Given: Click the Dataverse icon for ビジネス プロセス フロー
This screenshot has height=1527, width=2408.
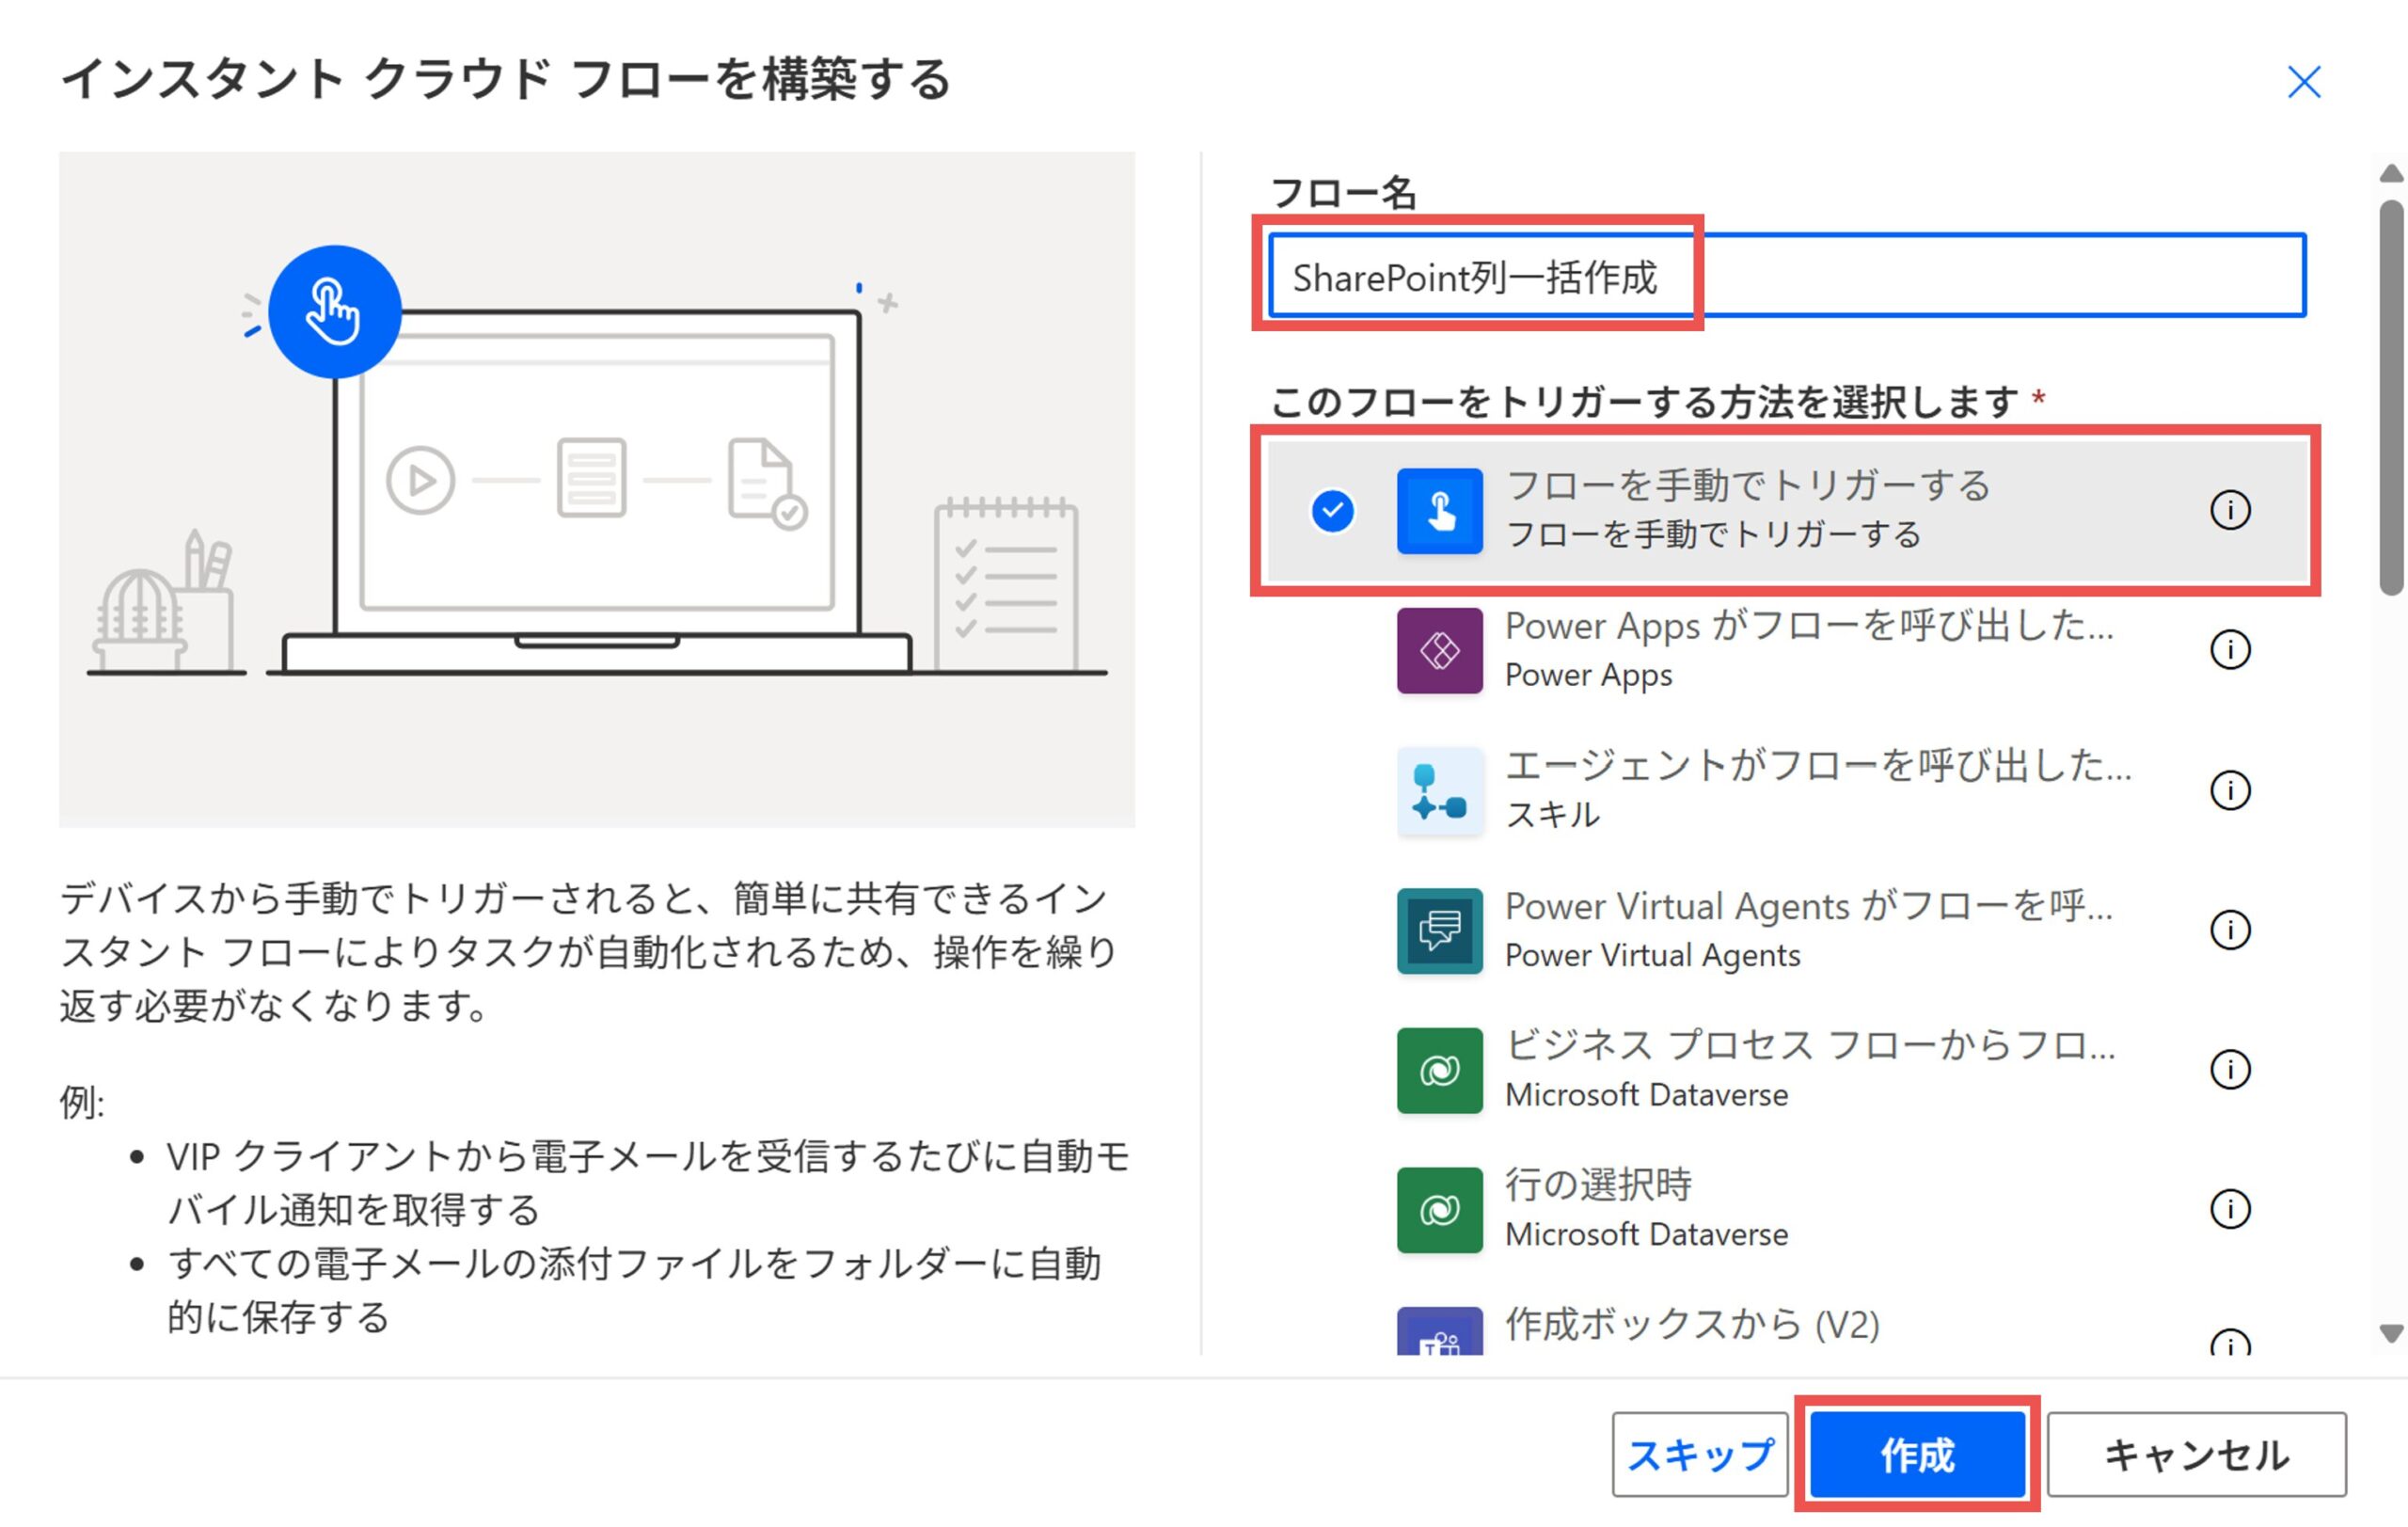Looking at the screenshot, I should (x=1439, y=1070).
